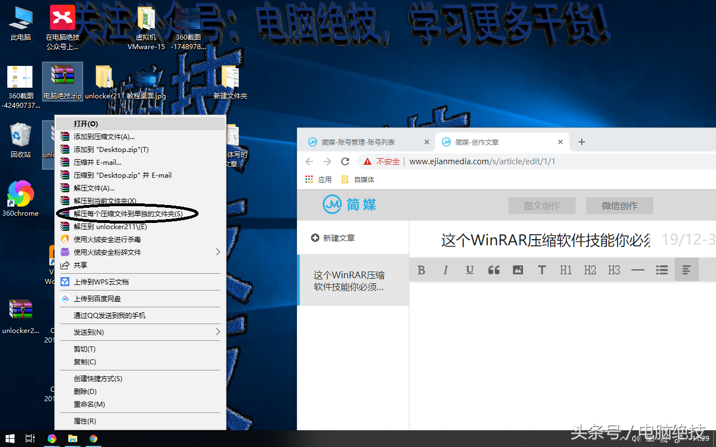716x447 pixels.
Task: Edit the article title field
Action: coord(545,240)
